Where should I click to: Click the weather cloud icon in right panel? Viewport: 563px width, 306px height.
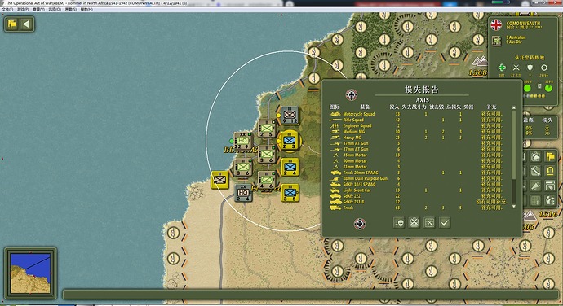click(535, 156)
